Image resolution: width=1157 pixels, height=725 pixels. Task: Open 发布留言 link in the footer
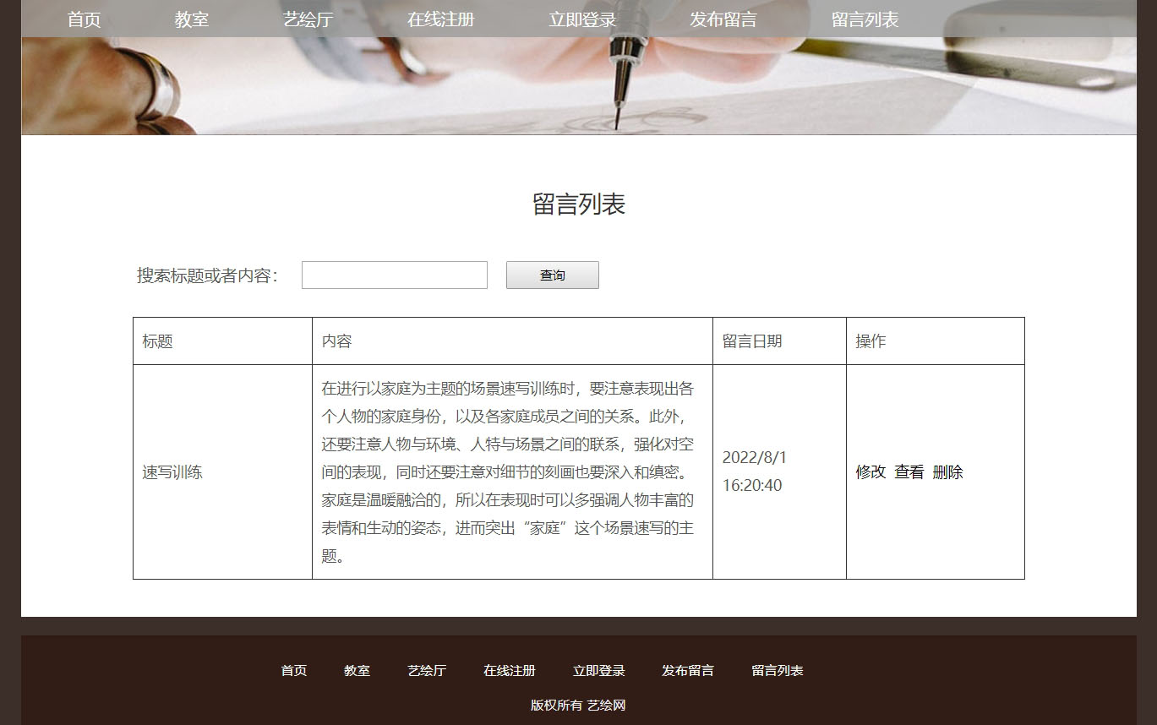tap(688, 671)
